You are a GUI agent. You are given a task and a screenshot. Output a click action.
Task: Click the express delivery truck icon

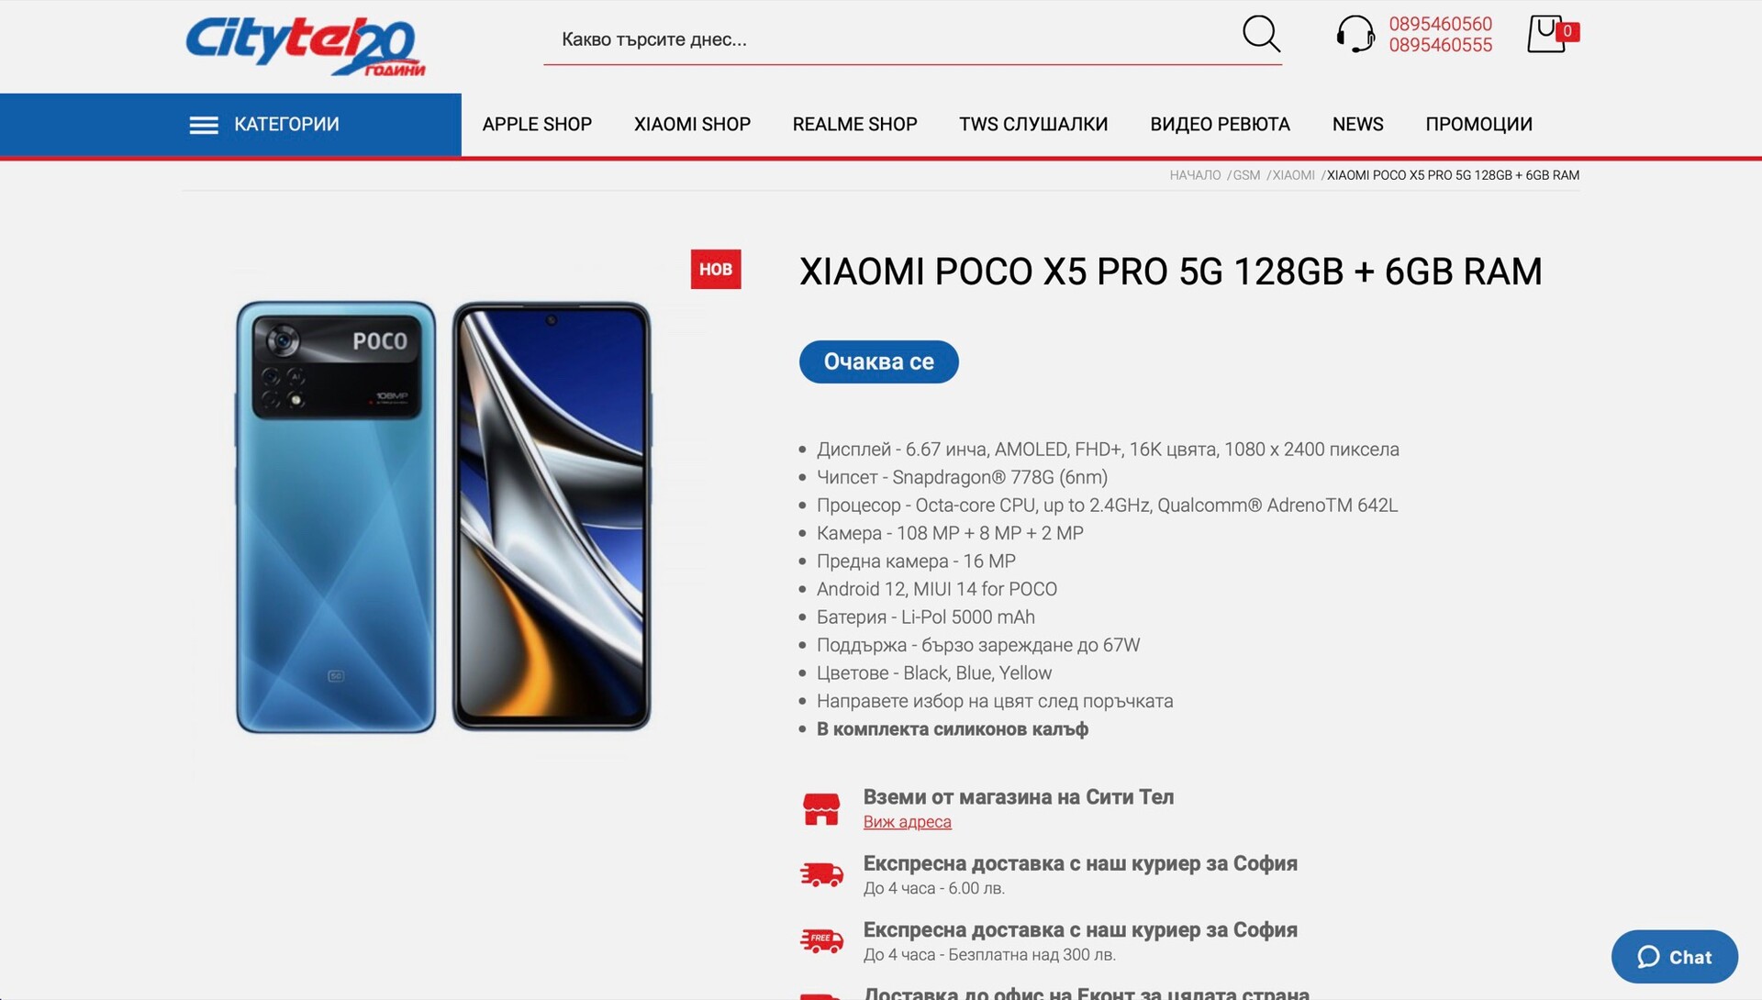tap(821, 874)
